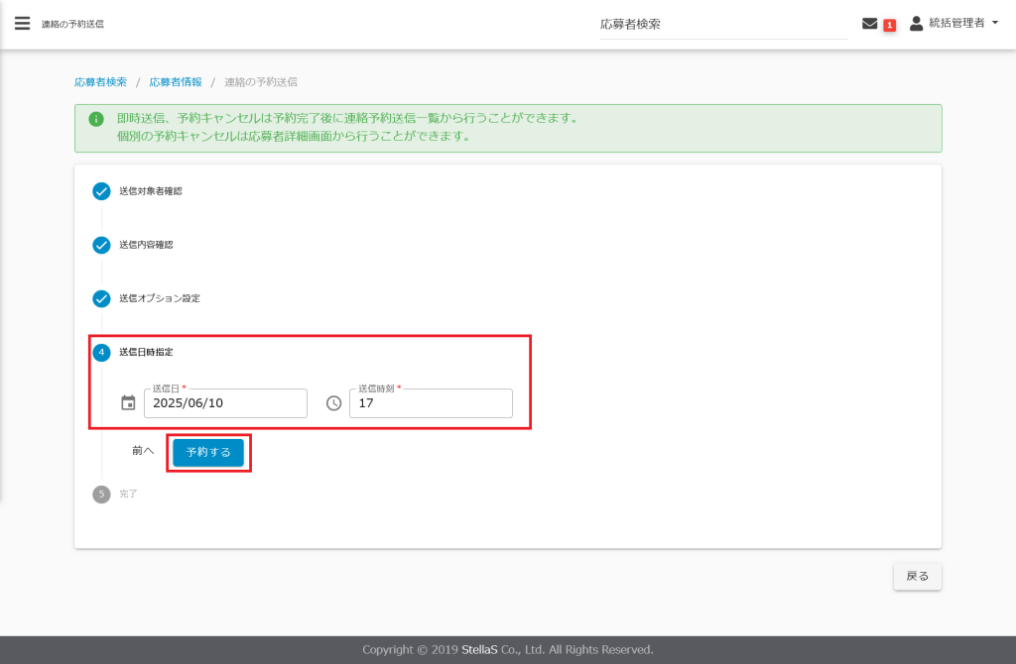Open the 送信時刻 time selector
The height and width of the screenshot is (664, 1016).
(431, 403)
